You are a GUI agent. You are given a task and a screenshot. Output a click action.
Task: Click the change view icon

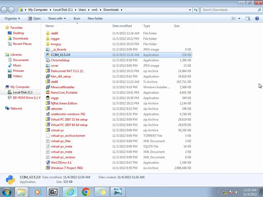coord(234,18)
